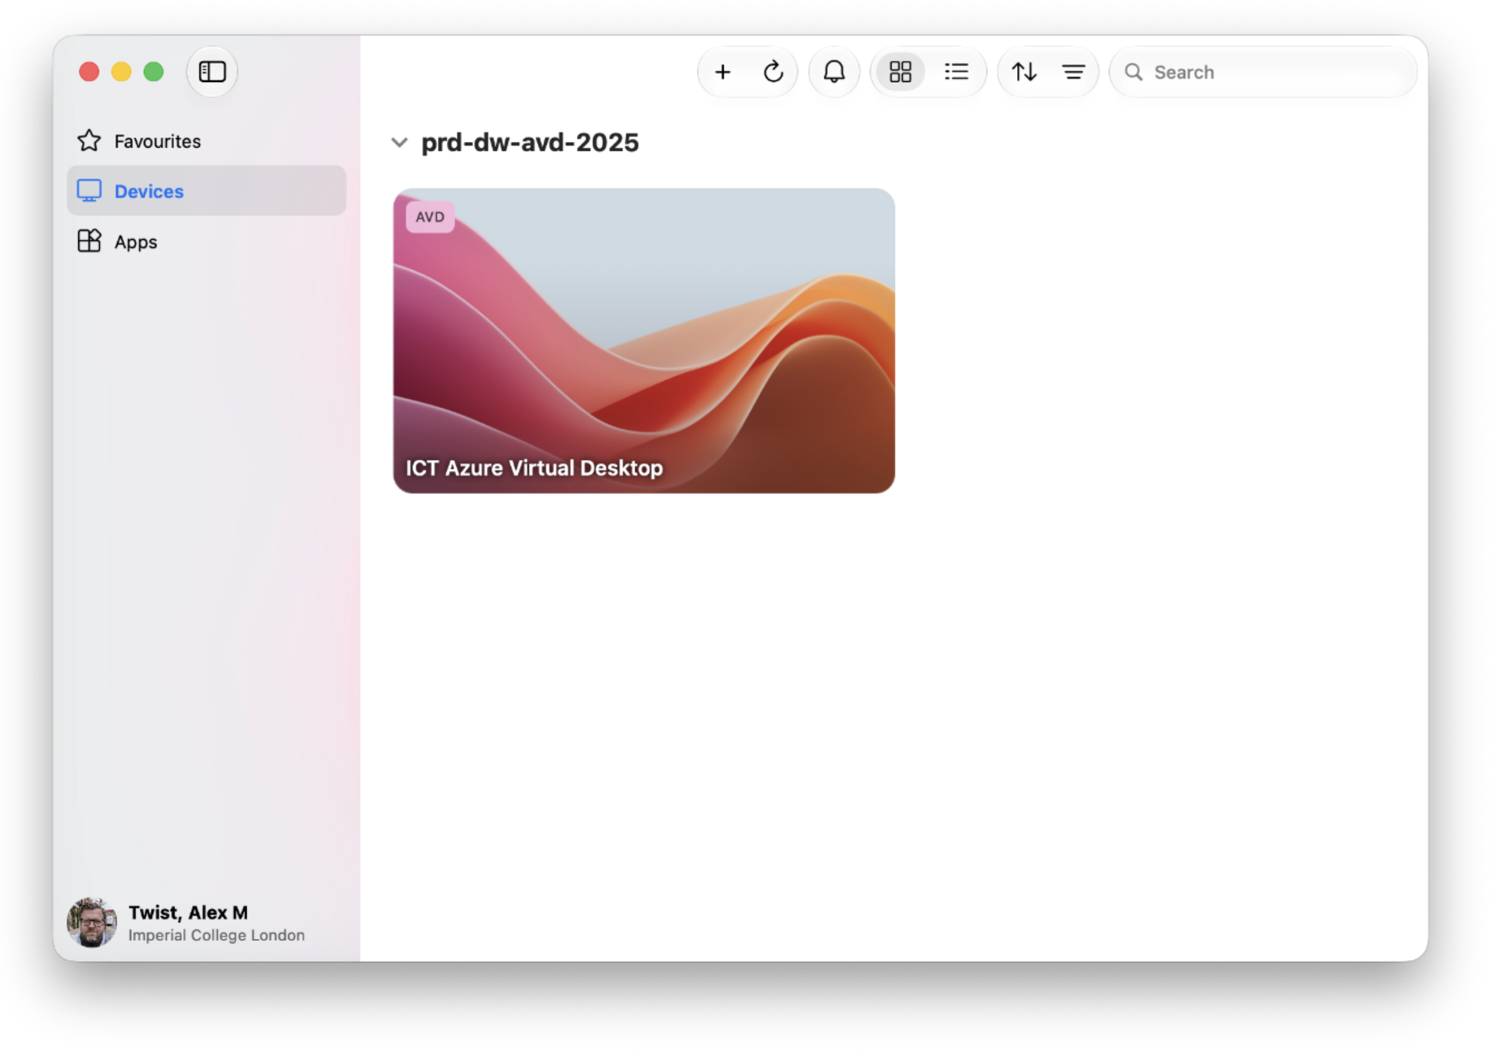Image resolution: width=1506 pixels, height=1056 pixels.
Task: Switch to grid view
Action: (900, 71)
